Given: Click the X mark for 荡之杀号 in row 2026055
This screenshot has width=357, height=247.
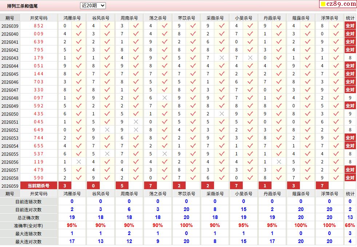Looking at the screenshot, I should [164, 154].
